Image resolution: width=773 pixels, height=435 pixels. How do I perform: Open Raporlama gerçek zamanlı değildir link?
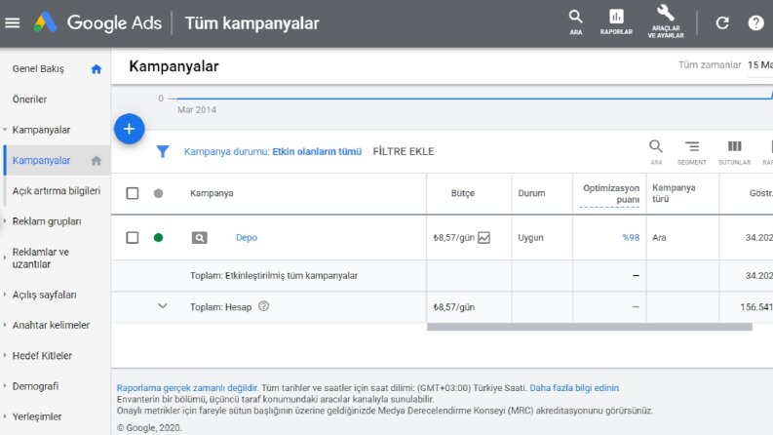(x=187, y=388)
